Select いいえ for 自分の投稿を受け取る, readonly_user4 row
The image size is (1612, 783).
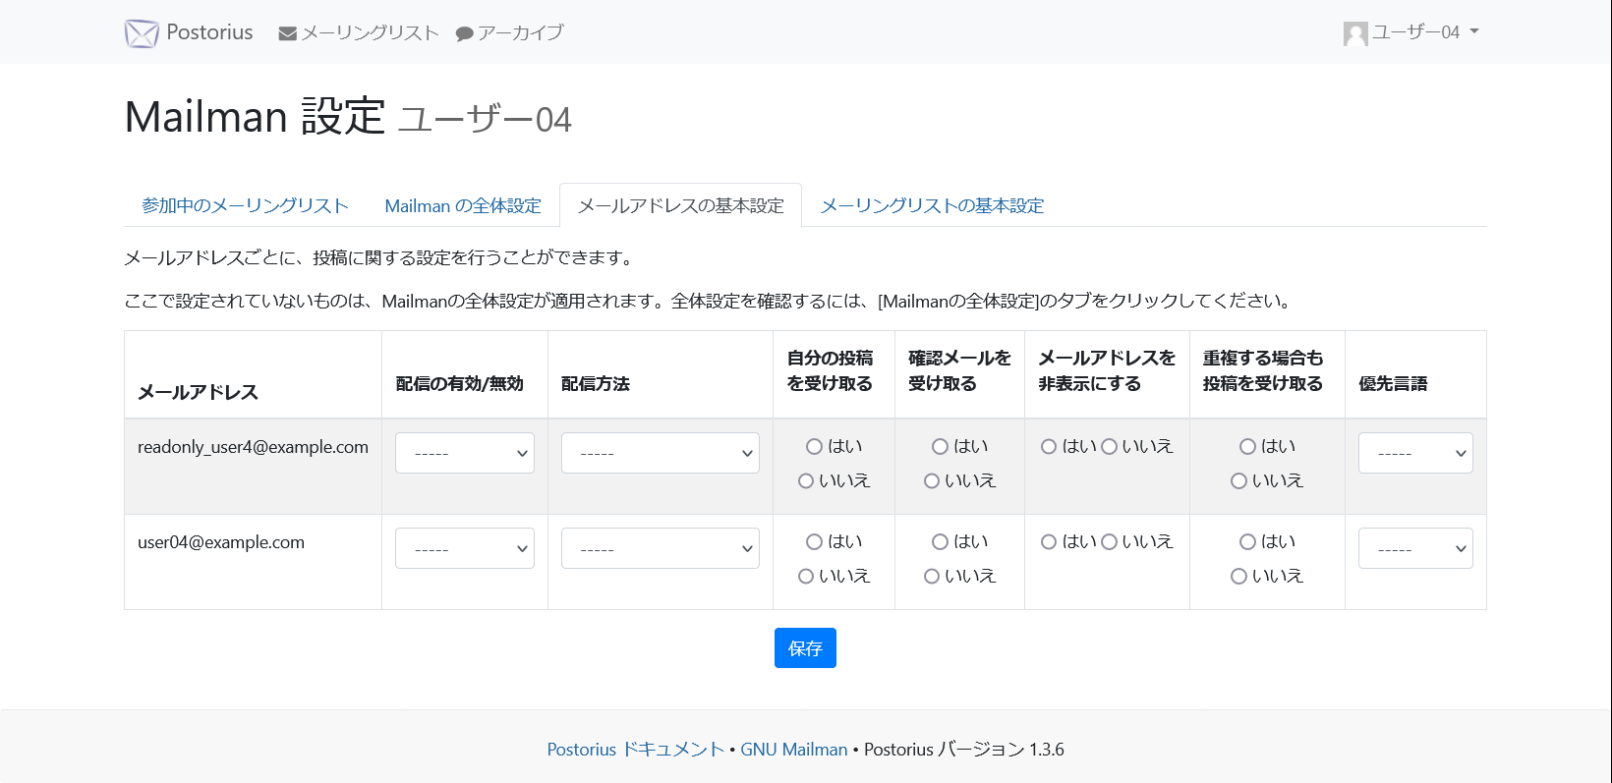(806, 481)
